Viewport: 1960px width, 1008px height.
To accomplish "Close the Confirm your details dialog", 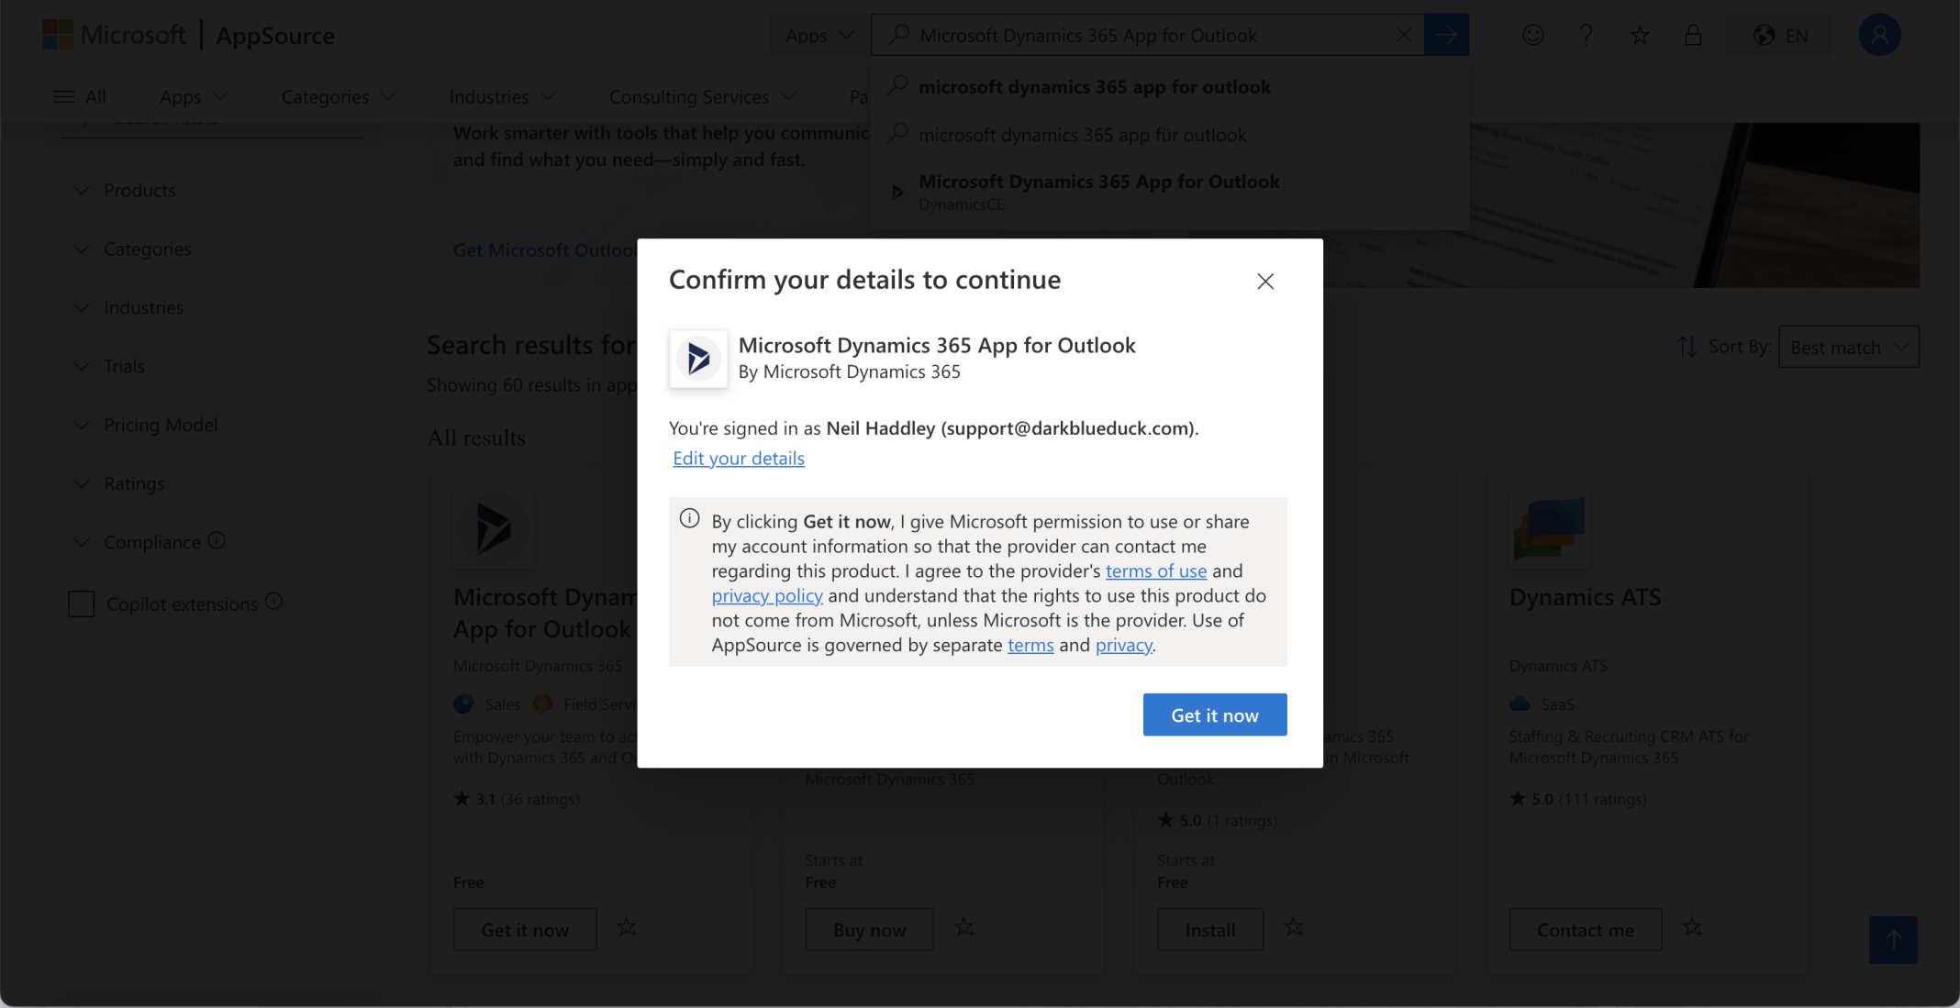I will point(1264,281).
